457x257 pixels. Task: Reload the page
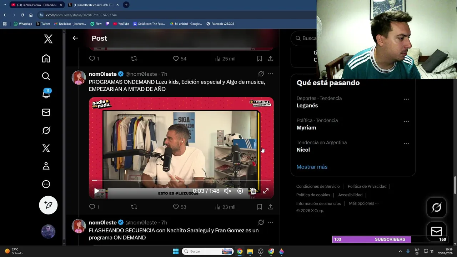pos(22,15)
